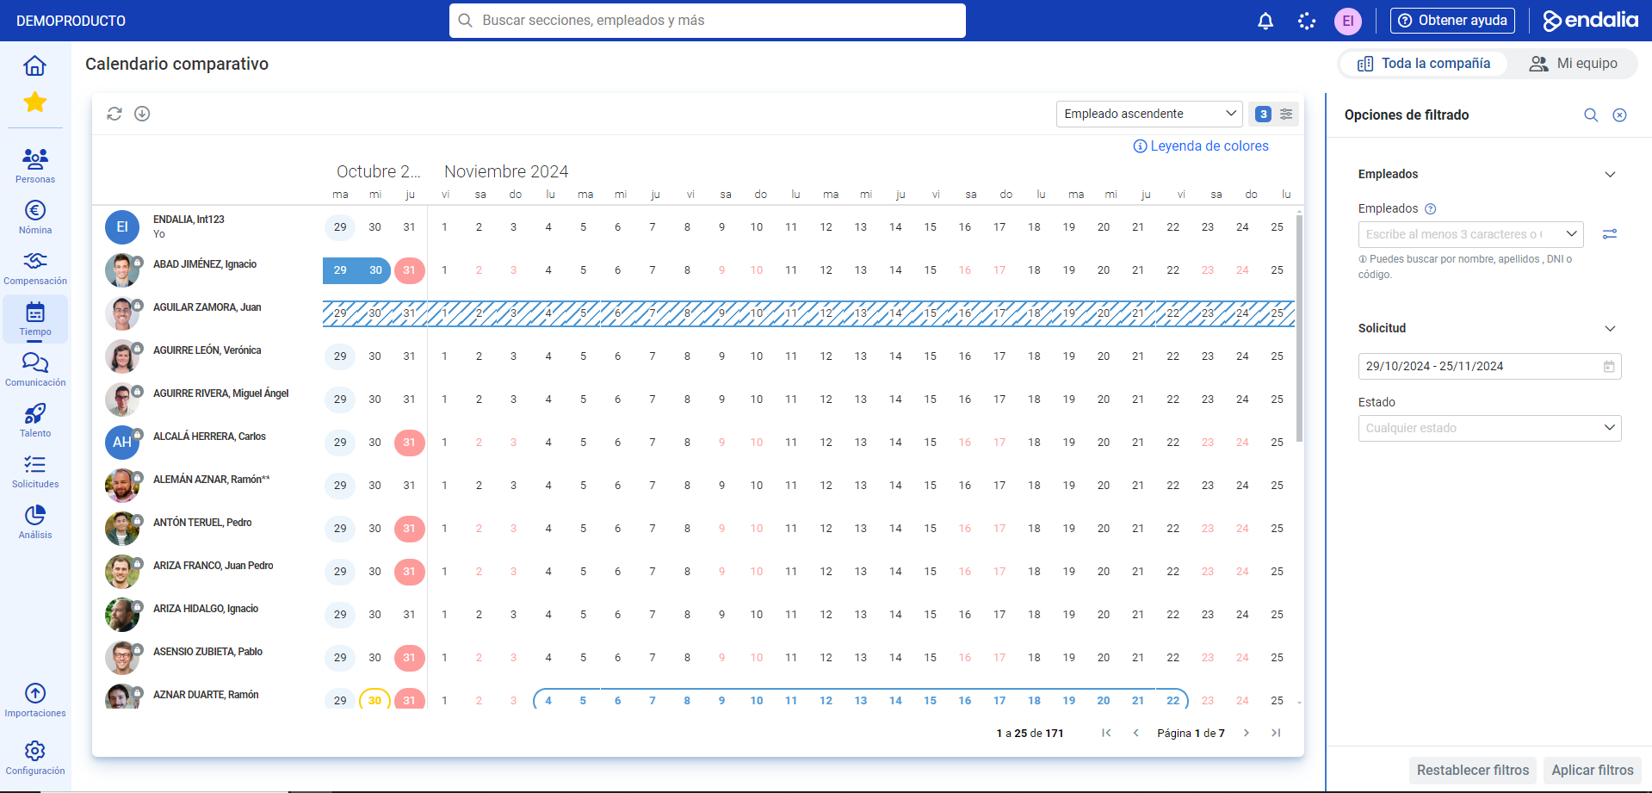Image resolution: width=1652 pixels, height=793 pixels.
Task: Open the Compensación section
Action: coord(35,268)
